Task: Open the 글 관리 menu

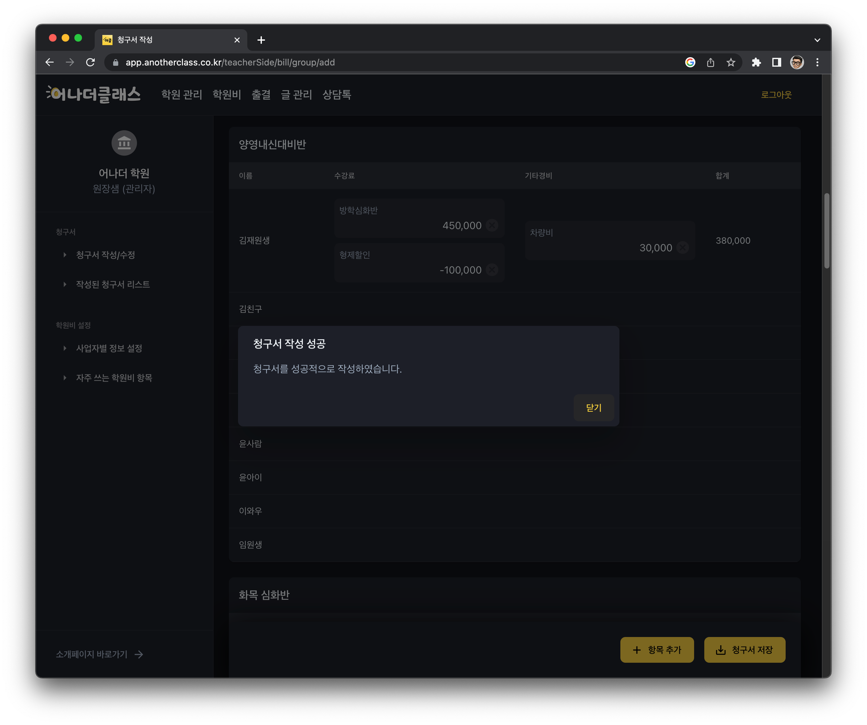Action: click(x=297, y=94)
